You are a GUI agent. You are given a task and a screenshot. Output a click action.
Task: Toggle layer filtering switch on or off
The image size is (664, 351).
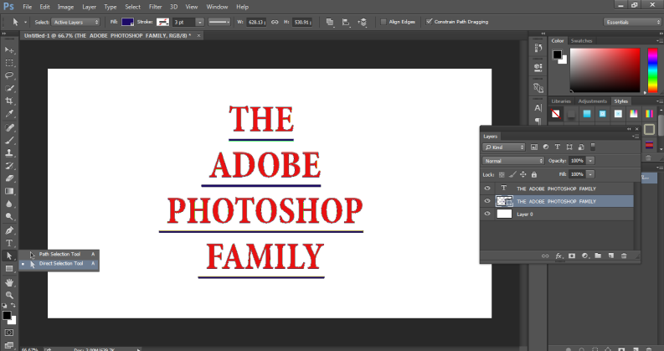point(593,147)
